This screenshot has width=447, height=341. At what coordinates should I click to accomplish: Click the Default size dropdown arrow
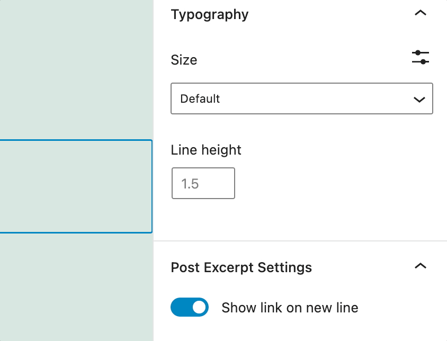(419, 98)
